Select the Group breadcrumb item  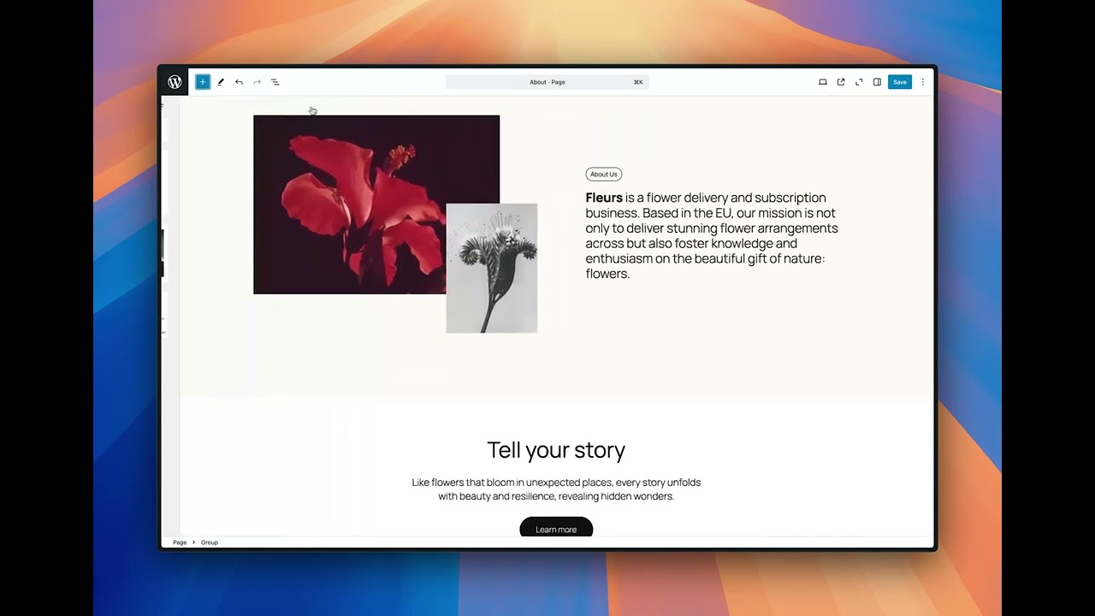coord(210,542)
